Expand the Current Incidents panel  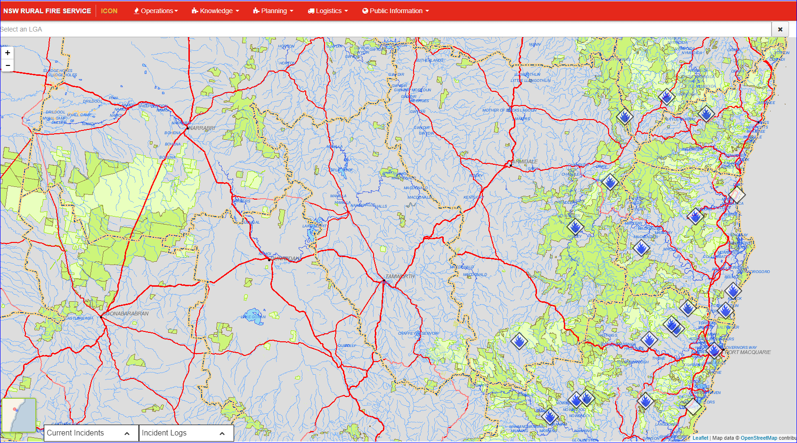point(91,433)
